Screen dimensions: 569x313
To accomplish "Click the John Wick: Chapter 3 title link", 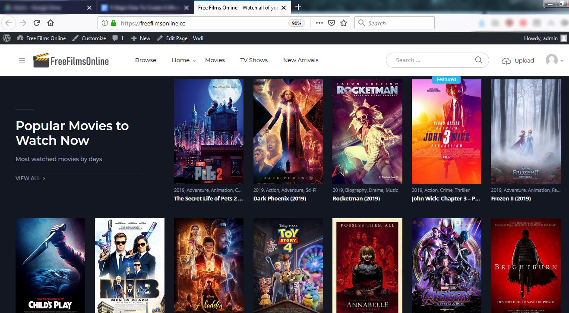I will [x=446, y=199].
